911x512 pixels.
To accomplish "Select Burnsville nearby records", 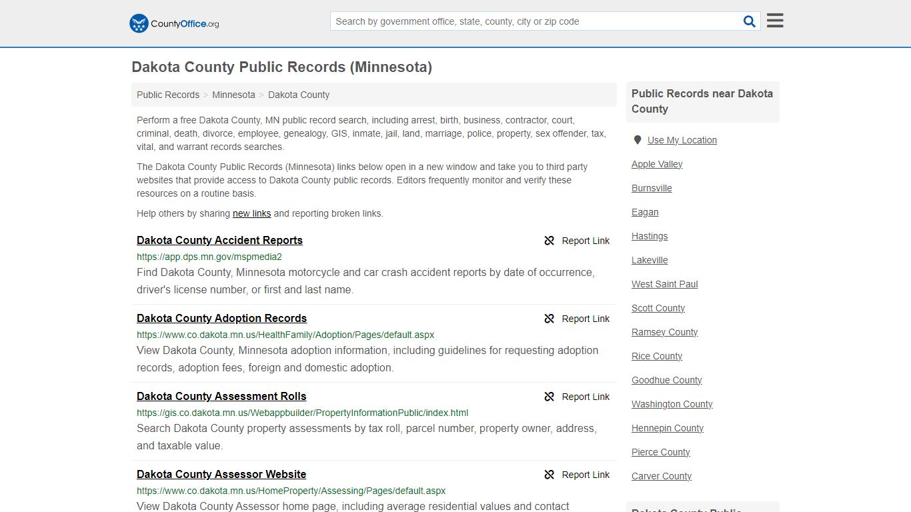I will 652,188.
